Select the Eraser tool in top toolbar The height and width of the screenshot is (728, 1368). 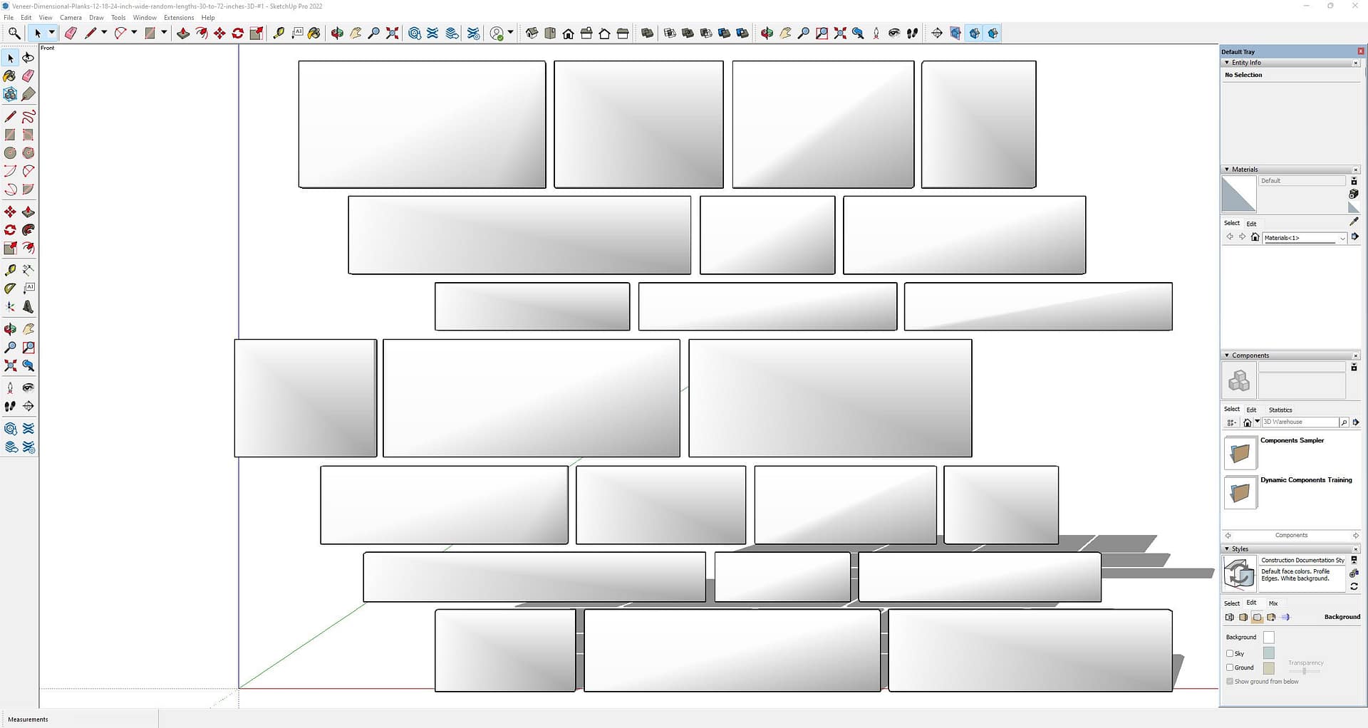[x=71, y=33]
